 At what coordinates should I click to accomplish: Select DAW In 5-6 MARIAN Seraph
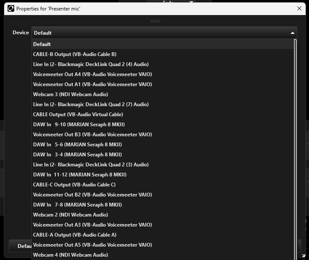pos(163,144)
